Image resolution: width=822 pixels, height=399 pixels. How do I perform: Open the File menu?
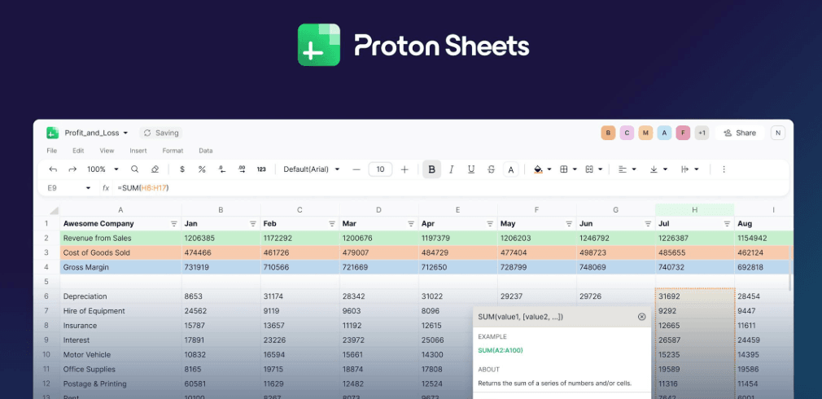[52, 151]
